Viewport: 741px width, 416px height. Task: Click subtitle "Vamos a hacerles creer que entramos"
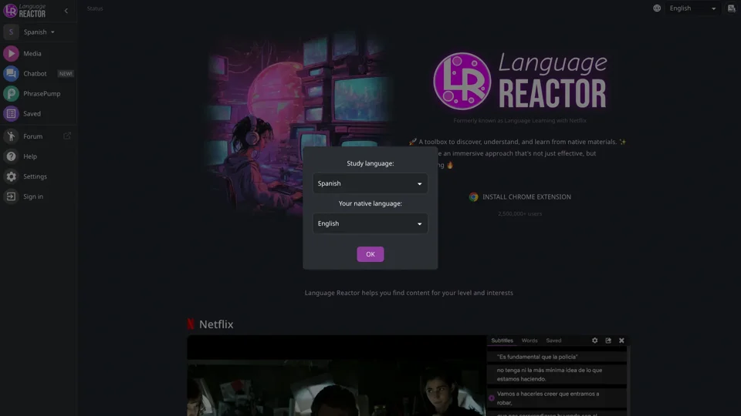point(557,398)
